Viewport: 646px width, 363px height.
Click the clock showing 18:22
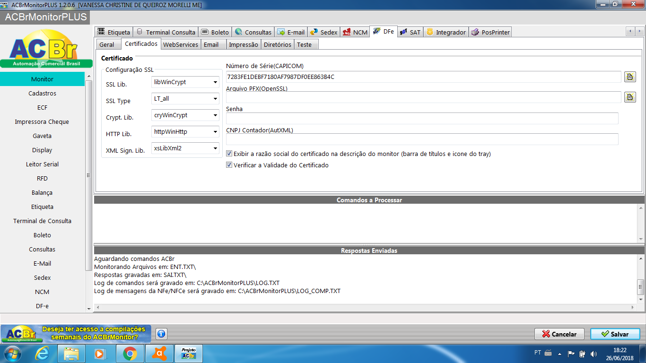point(620,350)
